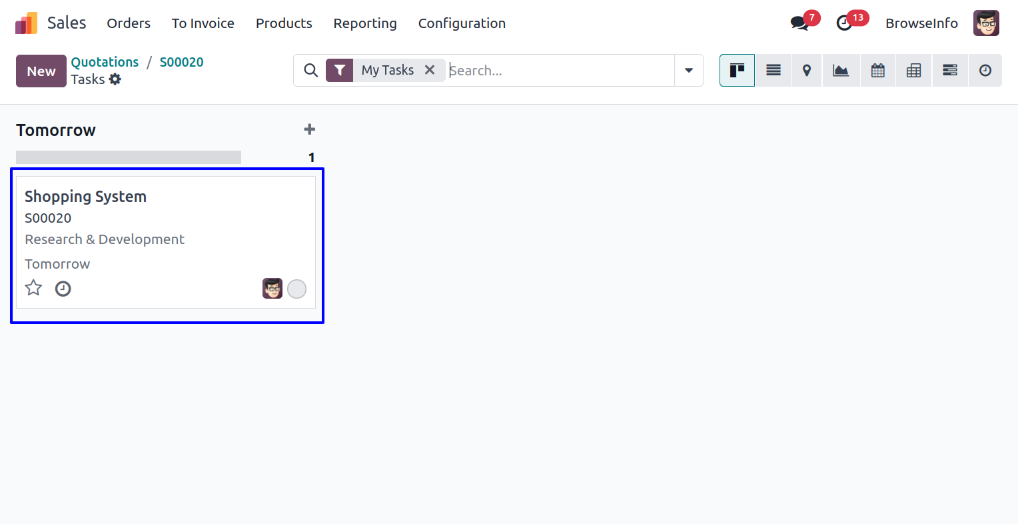Click the Tomorrow column progress bar
This screenshot has width=1018, height=524.
(129, 157)
